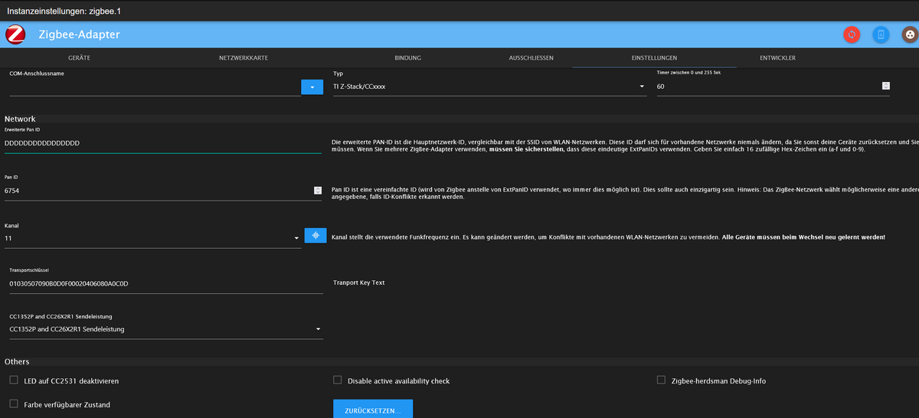
Task: Click the Network section heading
Action: coord(20,119)
